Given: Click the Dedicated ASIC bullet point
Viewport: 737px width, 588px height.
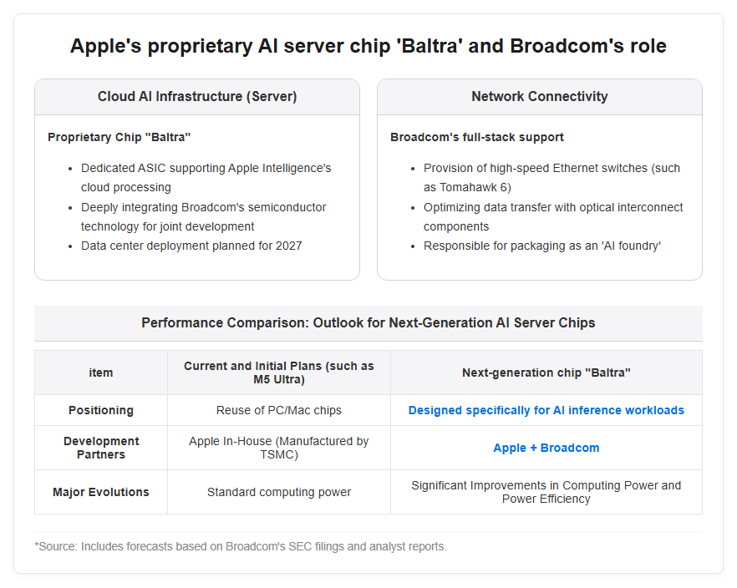Looking at the screenshot, I should [206, 178].
